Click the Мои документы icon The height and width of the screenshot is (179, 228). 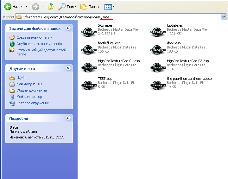point(12,84)
